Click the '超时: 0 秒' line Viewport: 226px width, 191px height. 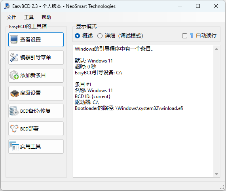click(85, 66)
